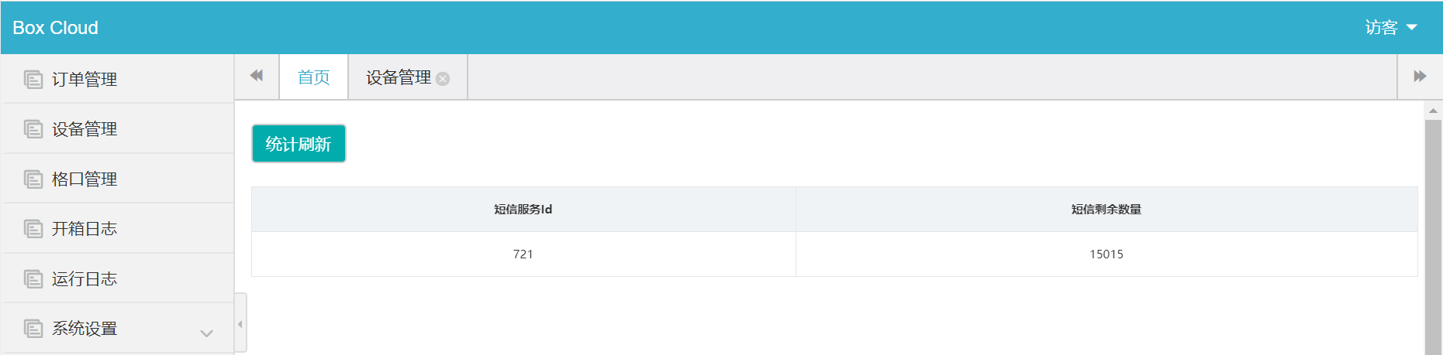Open the 访客 user dropdown
Screen dimensions: 1443x355
tap(1390, 28)
